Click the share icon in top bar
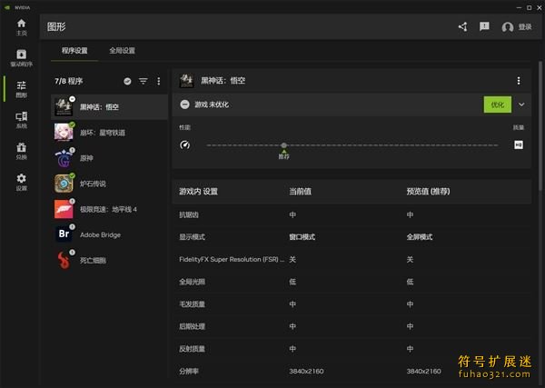 coord(462,26)
